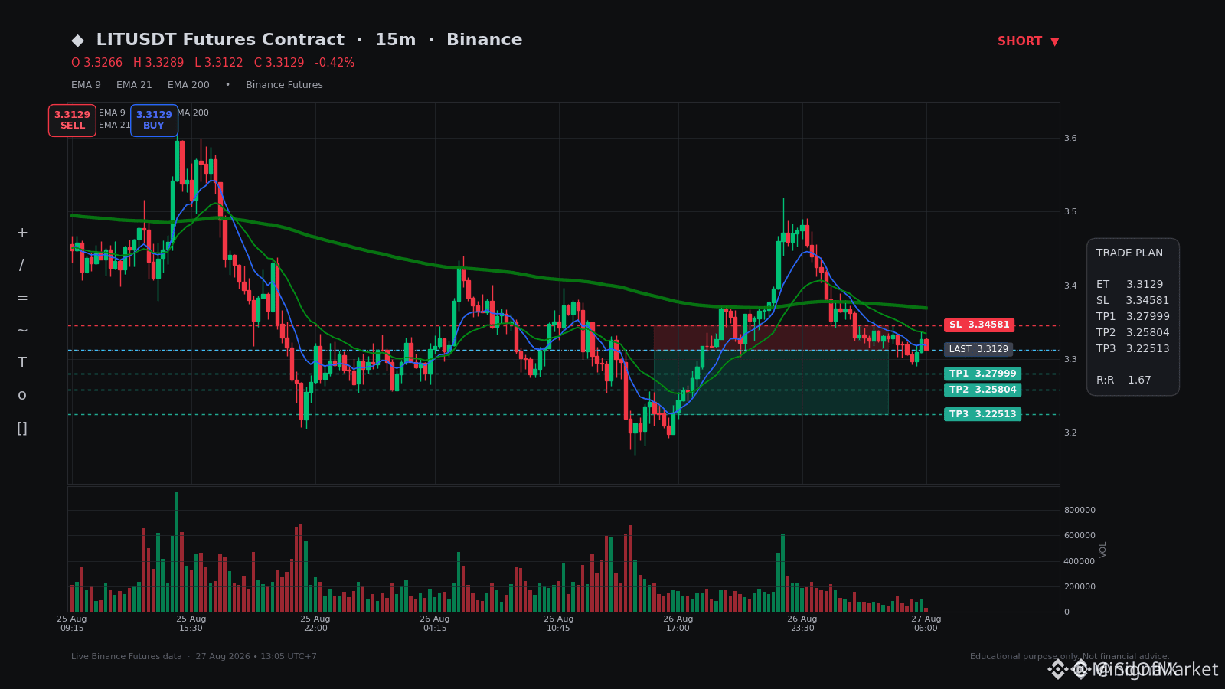Click the green TP3 3.22513 price tag

tap(982, 415)
